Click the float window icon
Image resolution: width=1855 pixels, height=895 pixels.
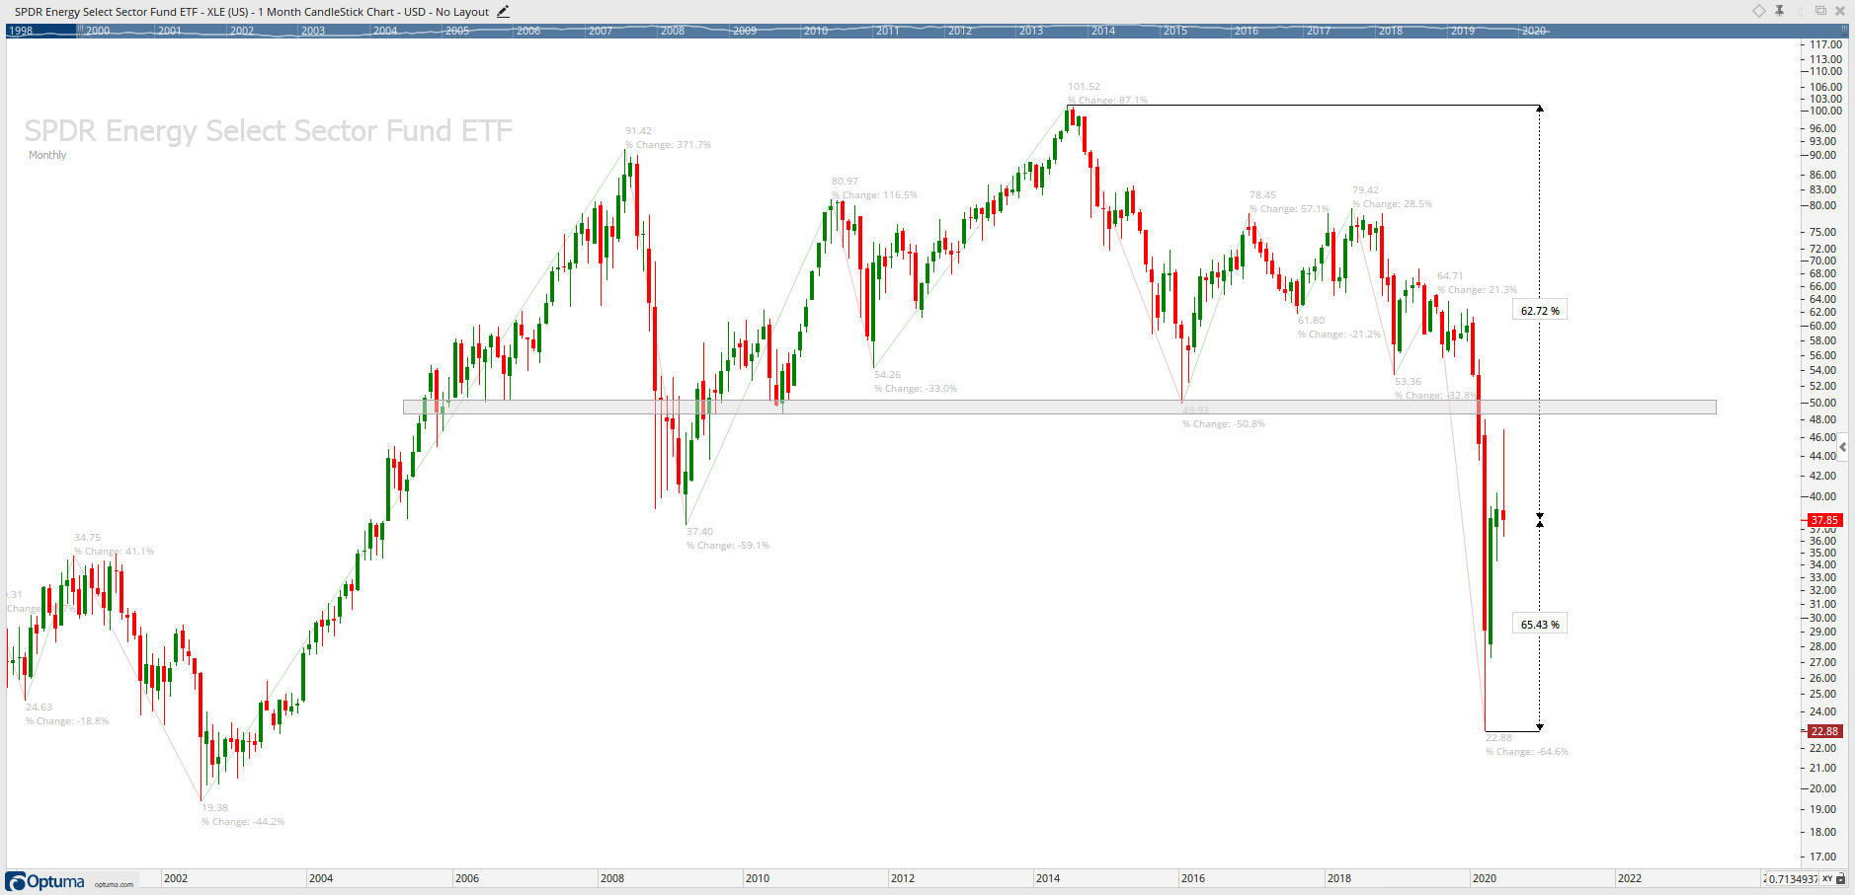pos(1820,11)
